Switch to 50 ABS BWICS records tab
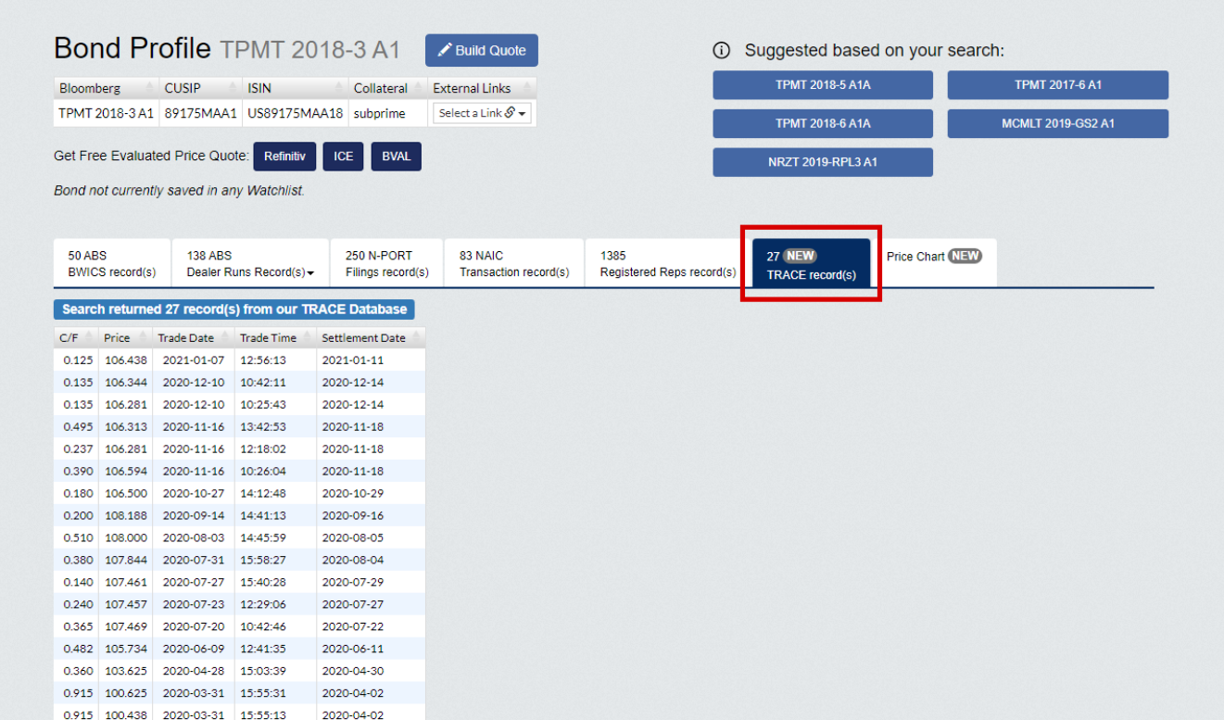1224x720 pixels. coord(111,264)
